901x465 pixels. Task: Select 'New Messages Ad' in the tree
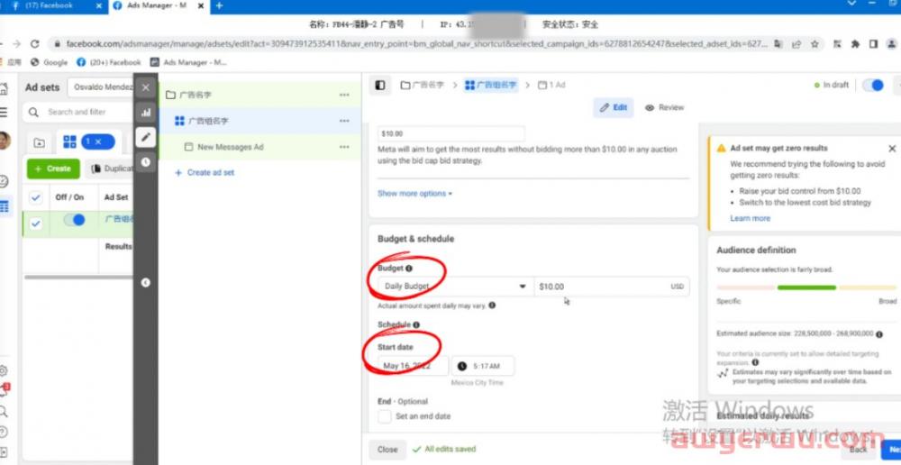231,147
